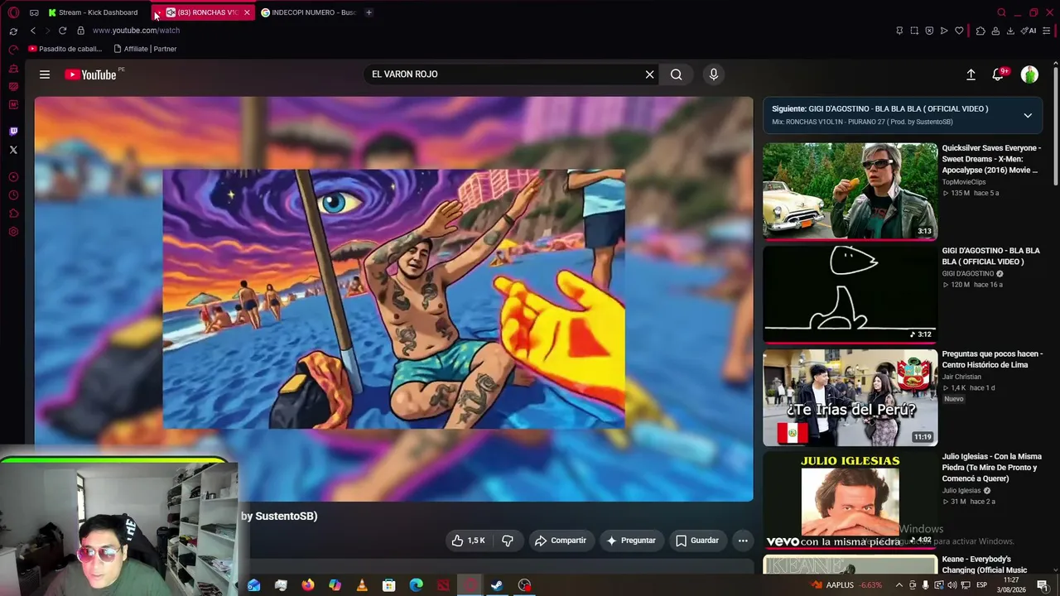This screenshot has height=596, width=1060.
Task: Open the browser extensions cube icon
Action: (x=980, y=31)
